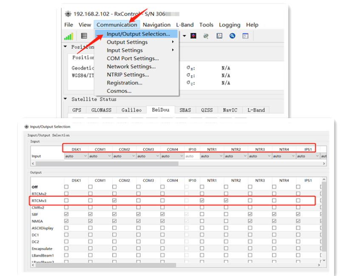The height and width of the screenshot is (276, 346).
Task: Open the L-Band menu
Action: tap(185, 25)
